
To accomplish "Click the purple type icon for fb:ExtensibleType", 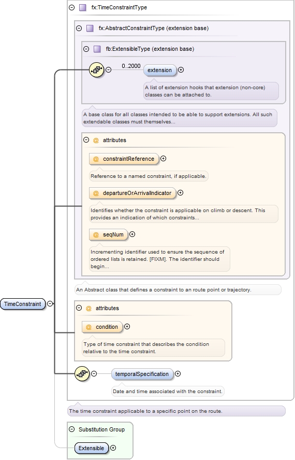I will point(97,49).
